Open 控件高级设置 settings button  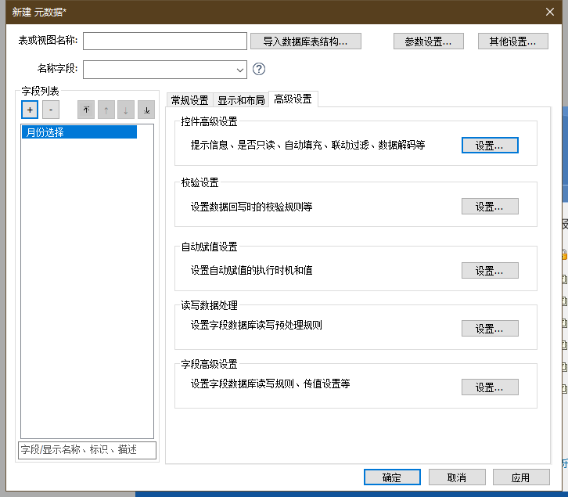(490, 145)
